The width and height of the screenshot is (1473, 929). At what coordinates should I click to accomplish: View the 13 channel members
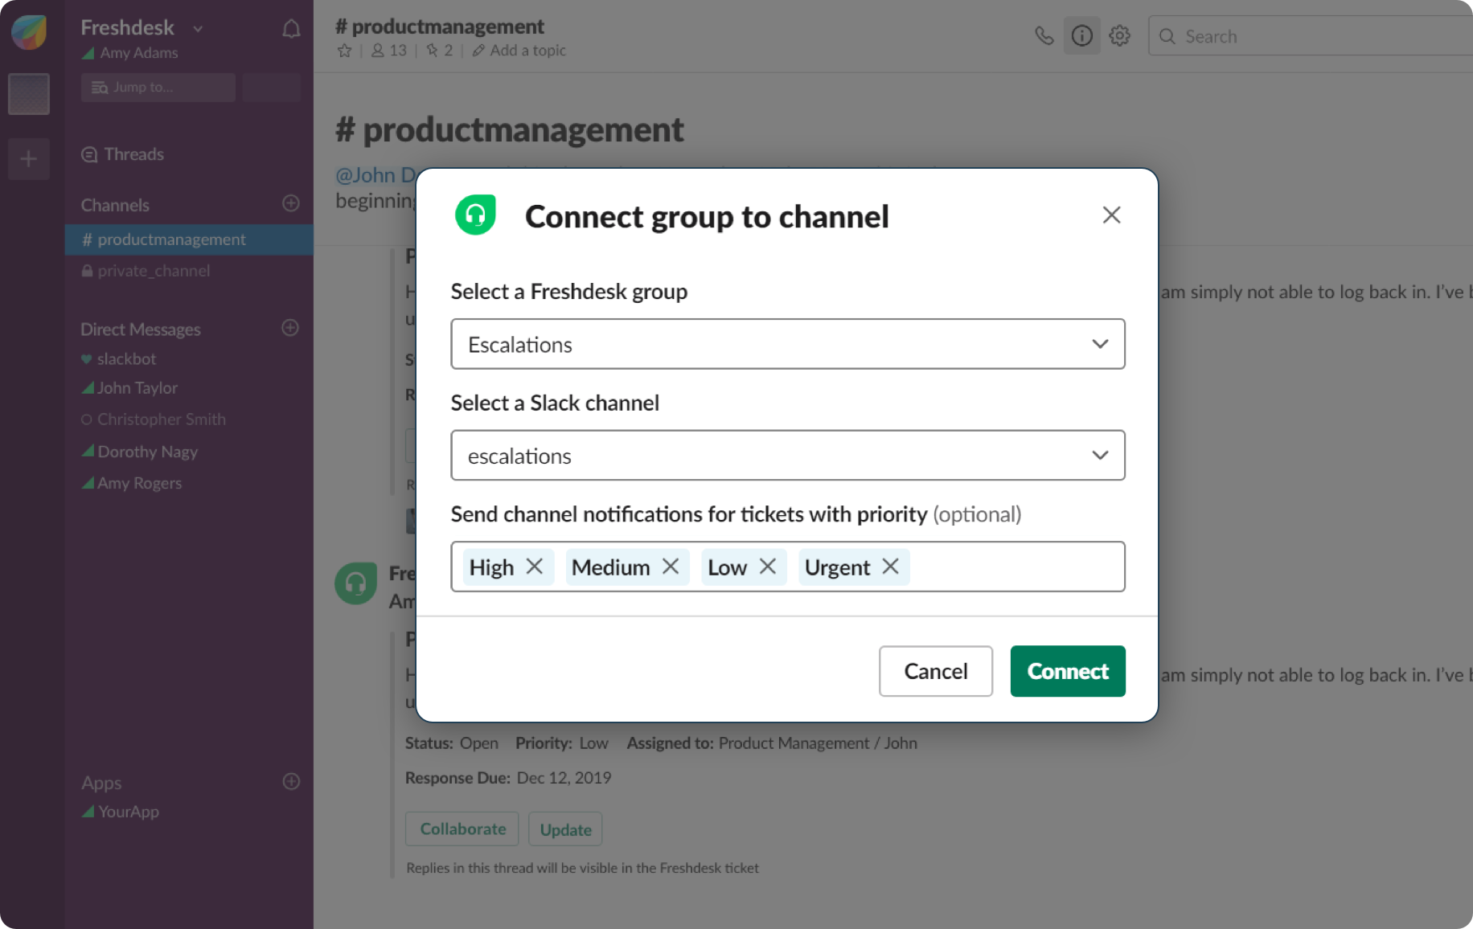point(389,50)
